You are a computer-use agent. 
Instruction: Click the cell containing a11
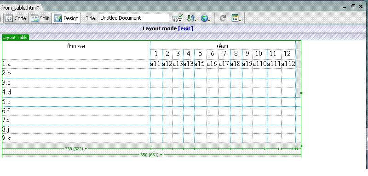pyautogui.click(x=156, y=64)
